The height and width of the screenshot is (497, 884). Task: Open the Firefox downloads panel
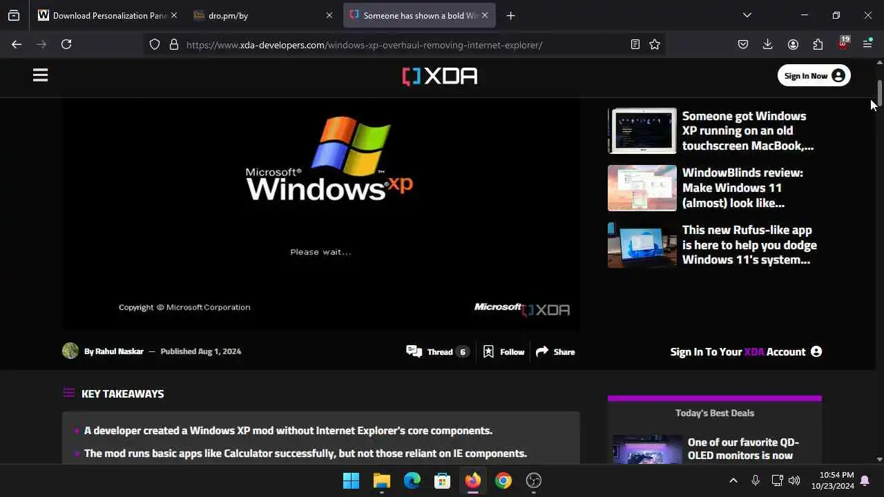(x=767, y=44)
